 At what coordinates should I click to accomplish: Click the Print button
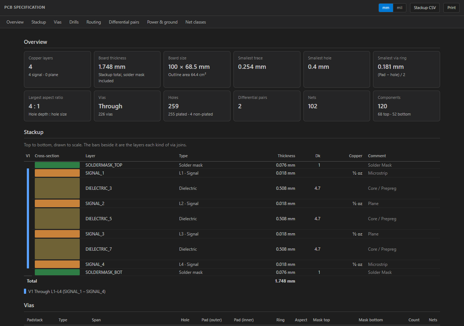click(x=451, y=8)
